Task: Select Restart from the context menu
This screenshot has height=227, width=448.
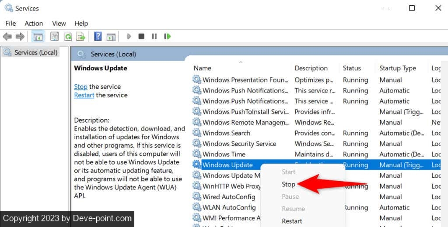Action: point(292,221)
